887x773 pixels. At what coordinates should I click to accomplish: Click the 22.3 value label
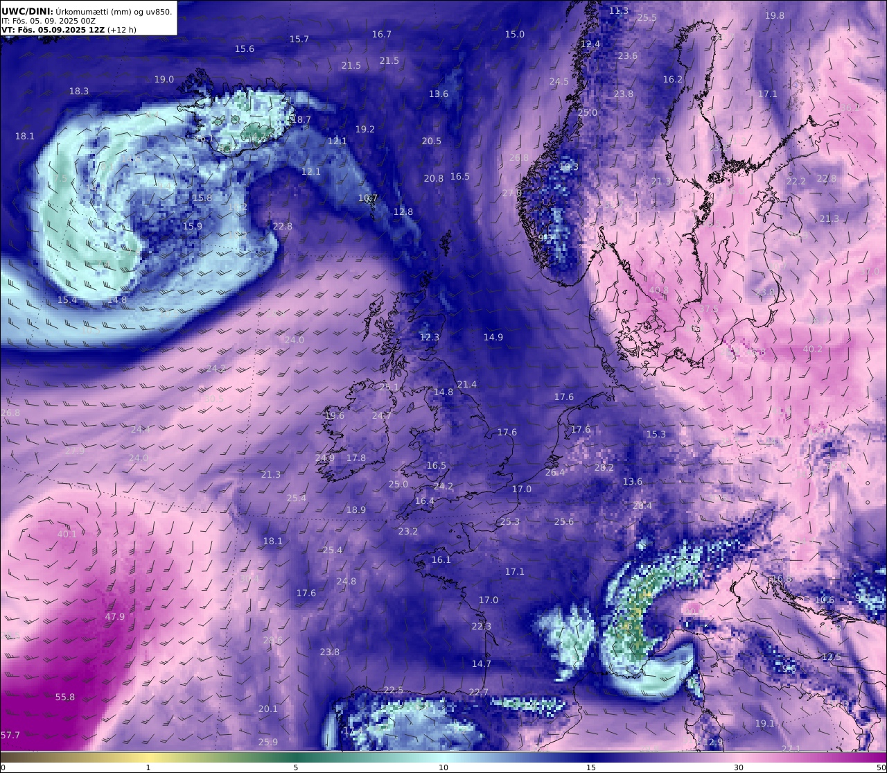coord(482,627)
